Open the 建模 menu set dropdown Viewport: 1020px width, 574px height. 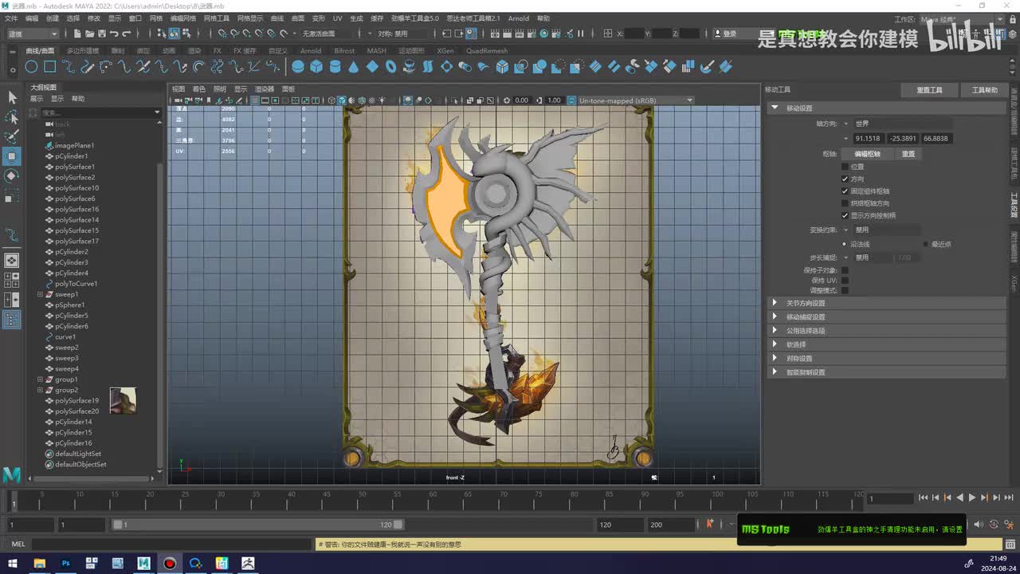[32, 33]
